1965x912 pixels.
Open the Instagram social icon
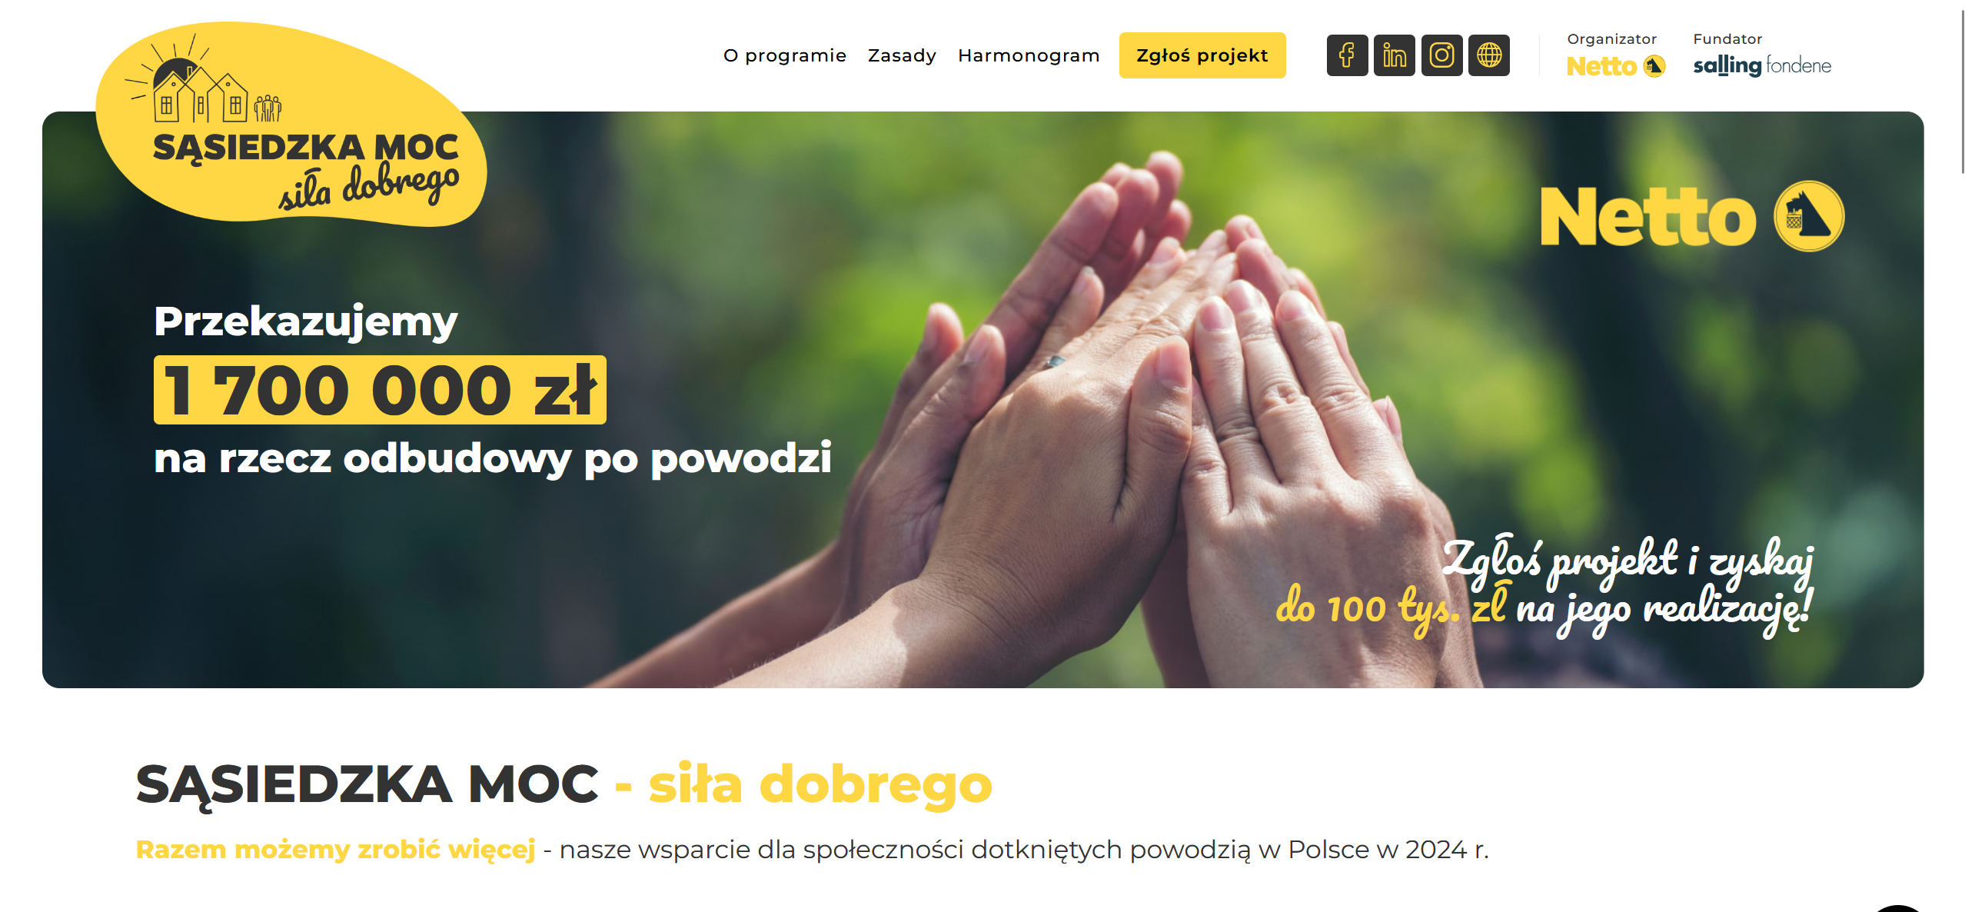click(1441, 55)
